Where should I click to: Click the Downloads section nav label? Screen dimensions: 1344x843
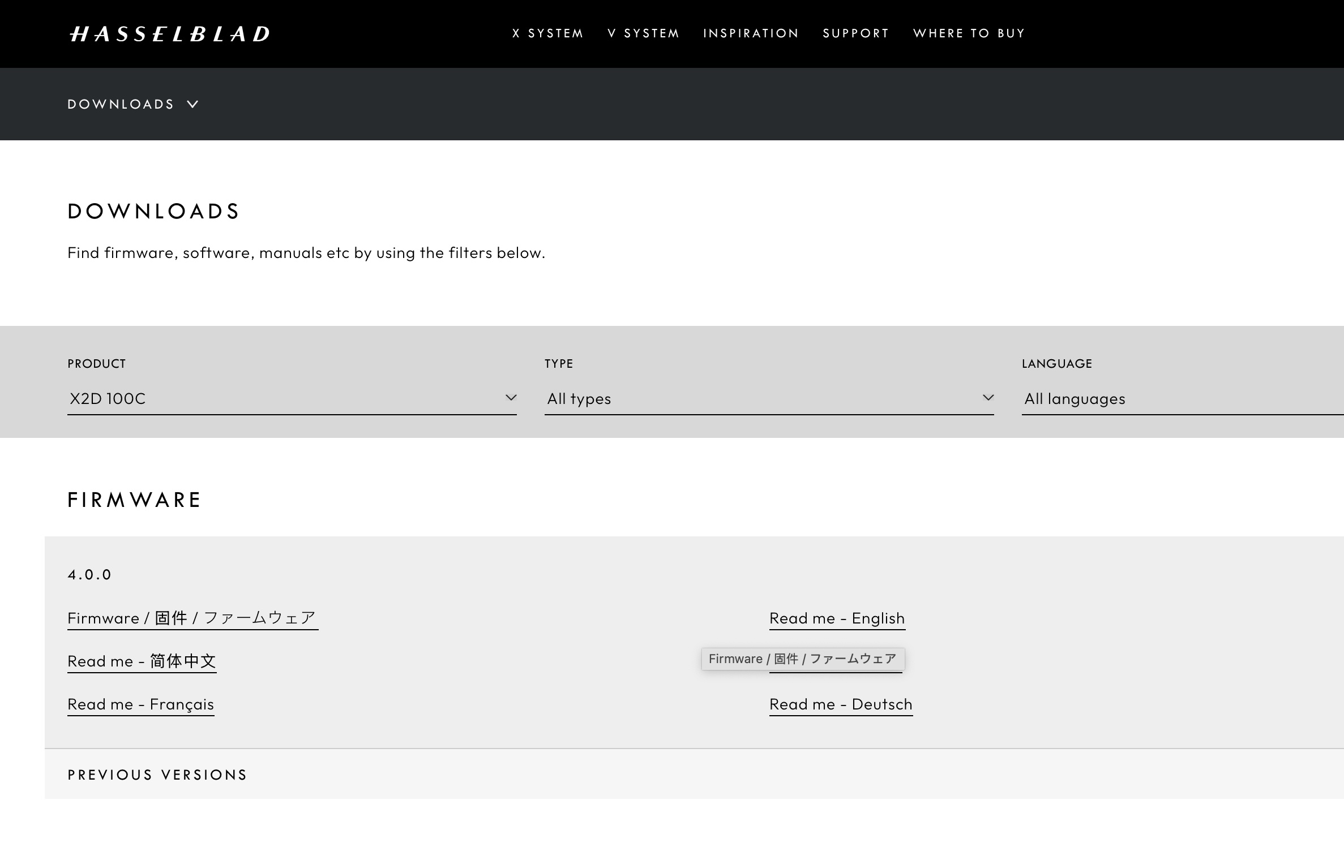(121, 104)
